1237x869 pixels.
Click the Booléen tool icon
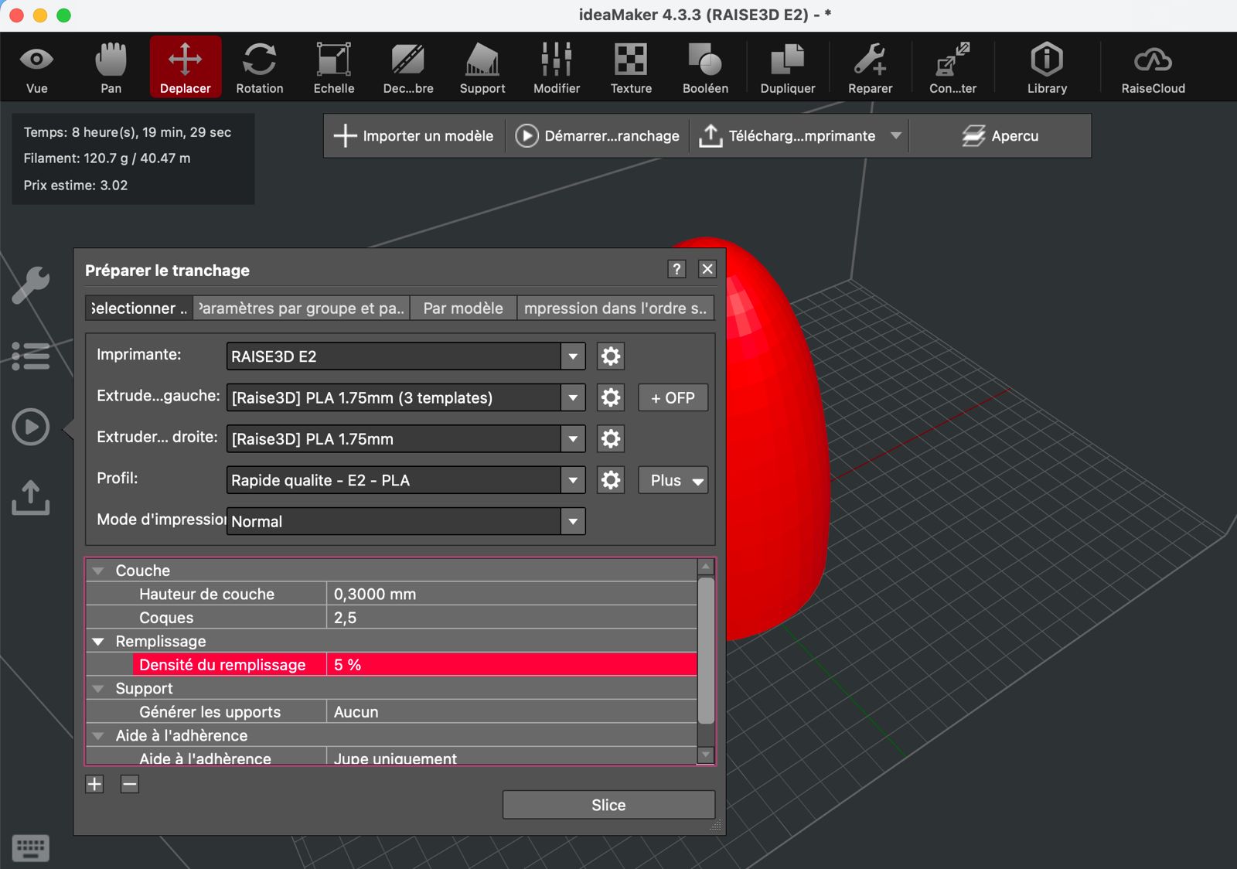point(705,67)
